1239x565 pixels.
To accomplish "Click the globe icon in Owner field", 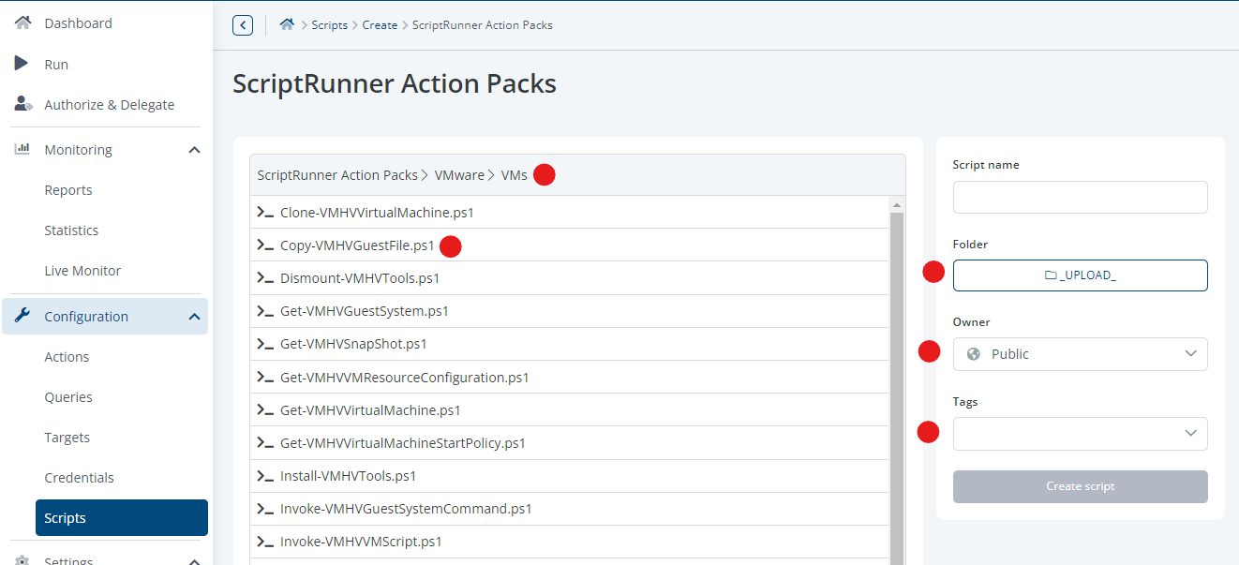I will click(974, 354).
